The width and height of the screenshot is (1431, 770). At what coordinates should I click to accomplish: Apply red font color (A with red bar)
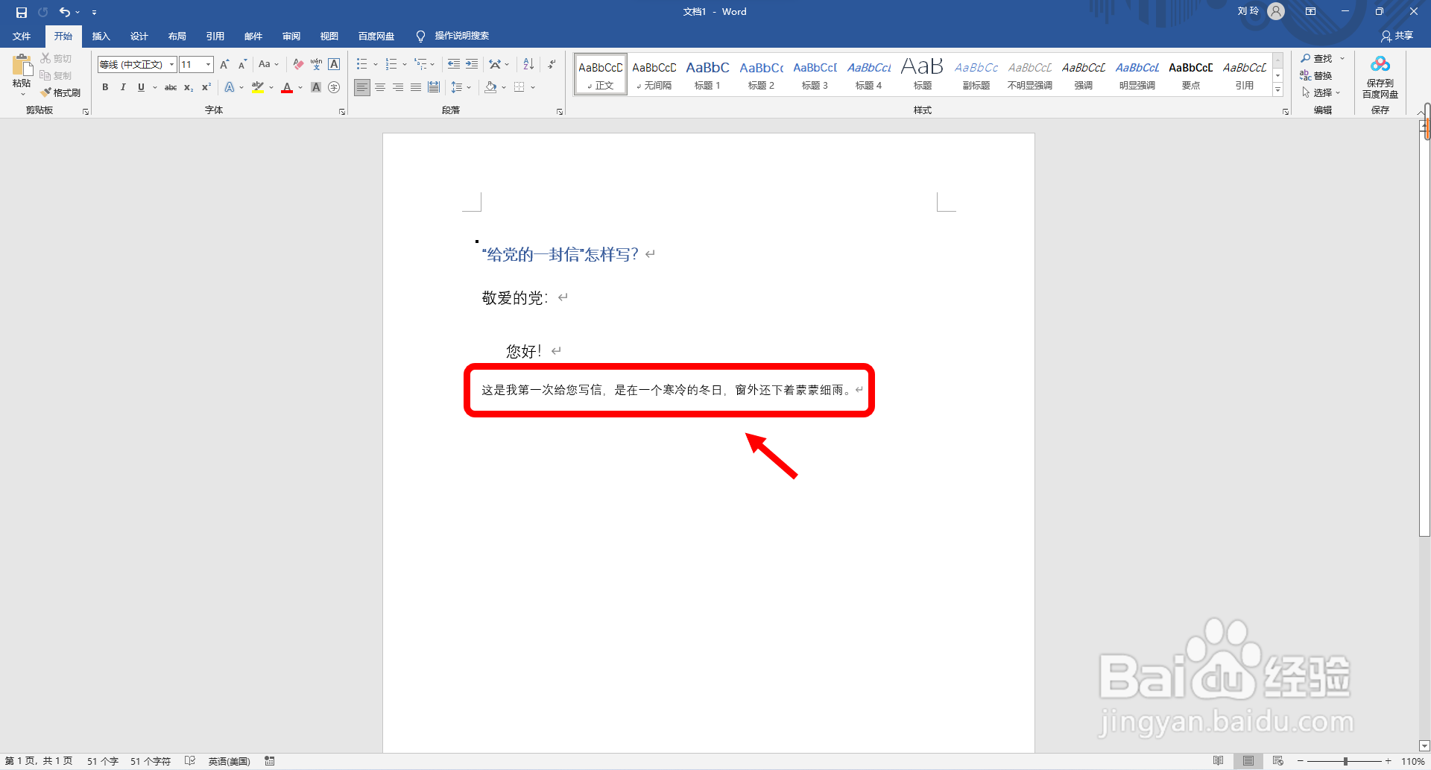pos(287,87)
